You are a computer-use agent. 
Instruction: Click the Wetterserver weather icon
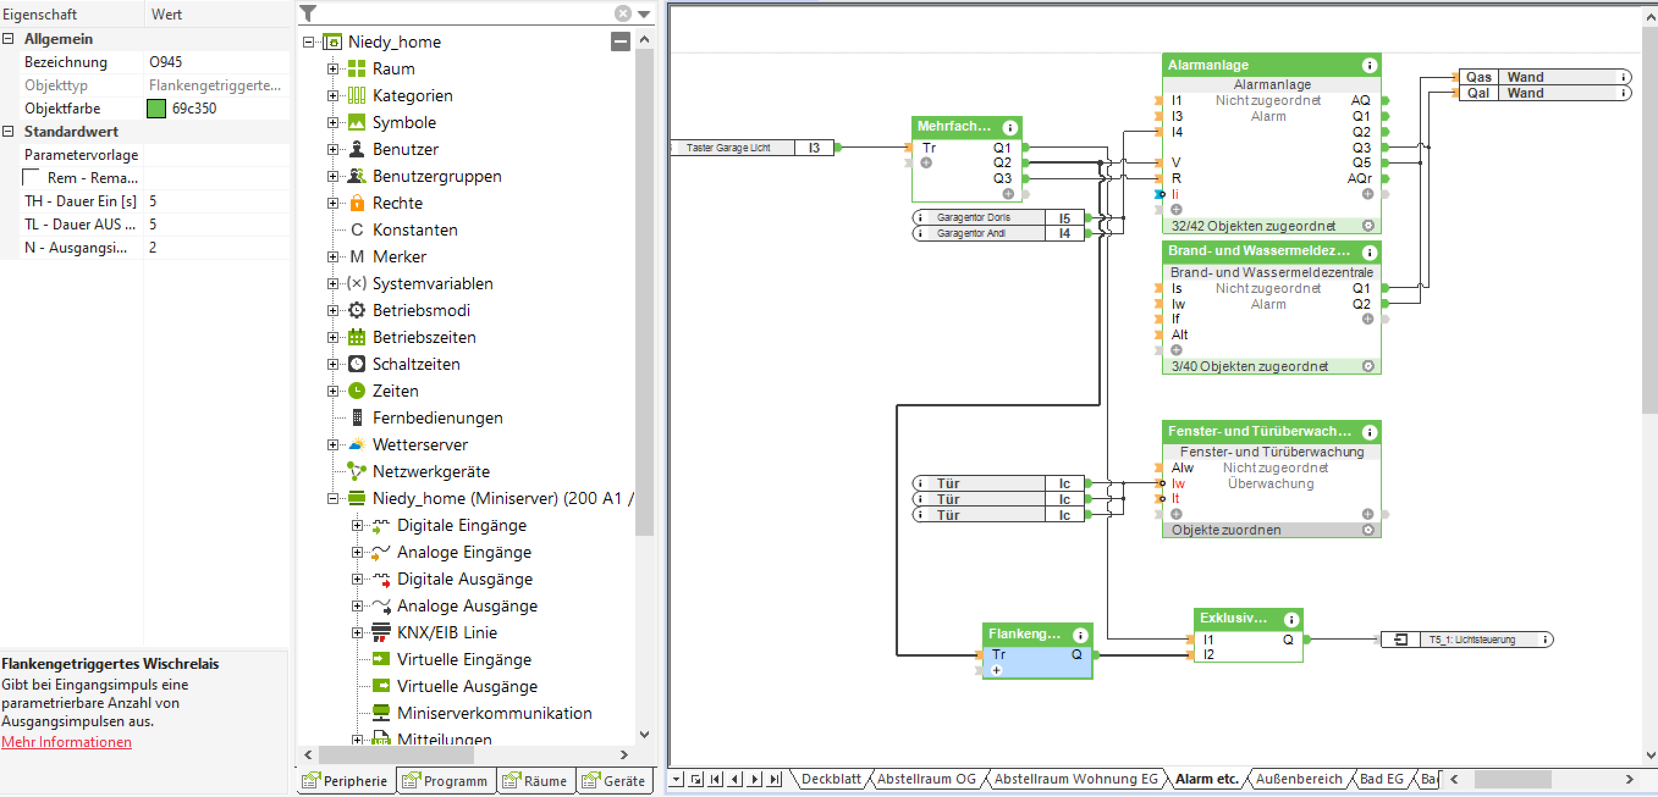pos(357,445)
